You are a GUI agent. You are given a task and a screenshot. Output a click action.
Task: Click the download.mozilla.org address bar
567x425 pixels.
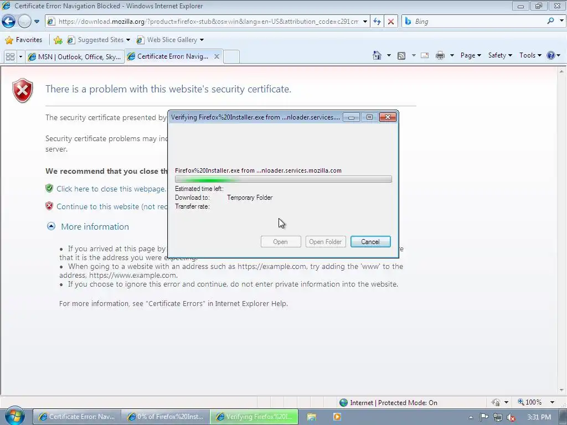pos(208,22)
